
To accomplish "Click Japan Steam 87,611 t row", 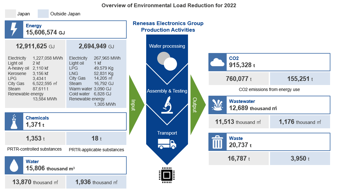I will [28, 89].
